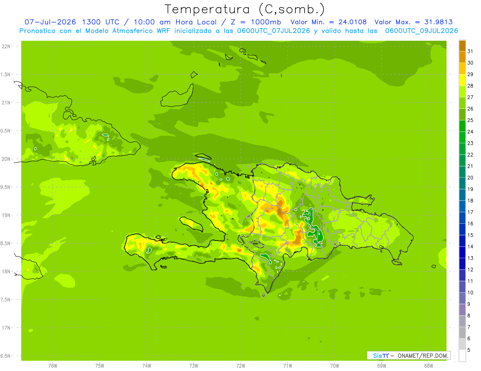Click the 'Temperatura (C,somb.)' map title
The image size is (481, 371).
tap(245, 9)
